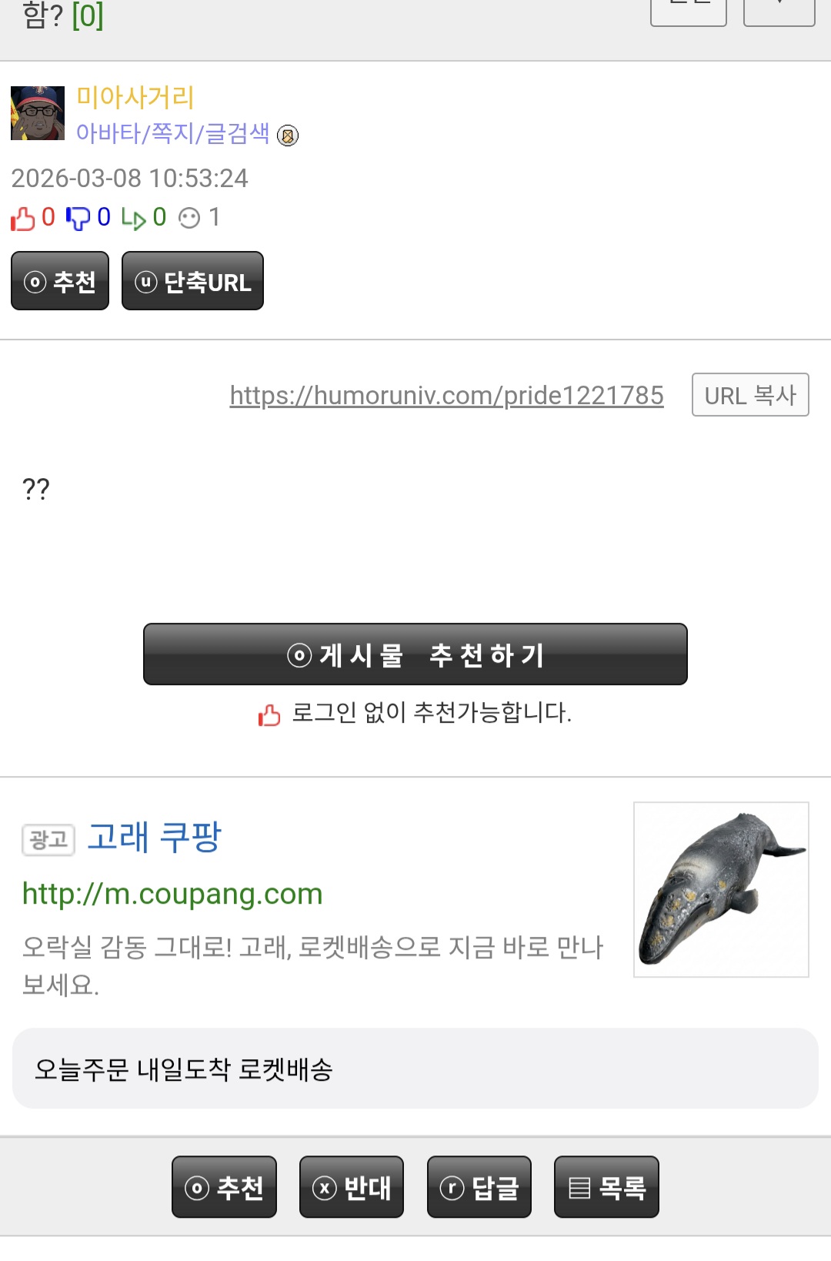831x1261 pixels.
Task: Click the whale ad thumbnail
Action: pyautogui.click(x=721, y=890)
